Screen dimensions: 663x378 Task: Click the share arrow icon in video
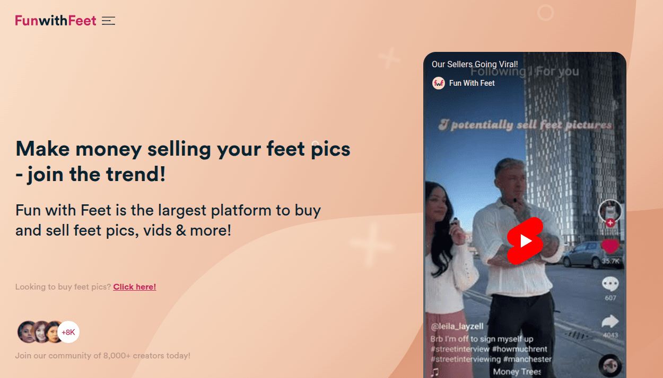pos(610,321)
